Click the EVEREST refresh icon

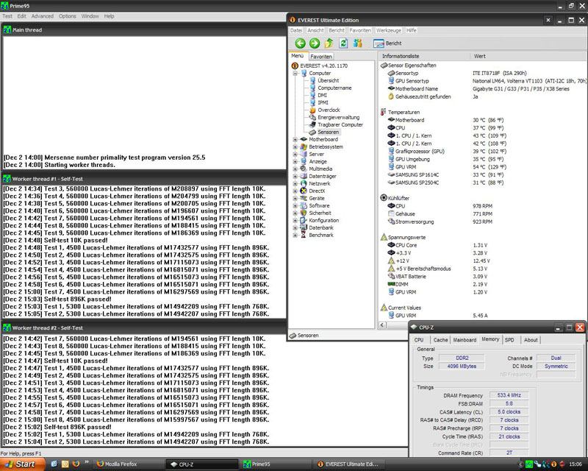click(343, 43)
